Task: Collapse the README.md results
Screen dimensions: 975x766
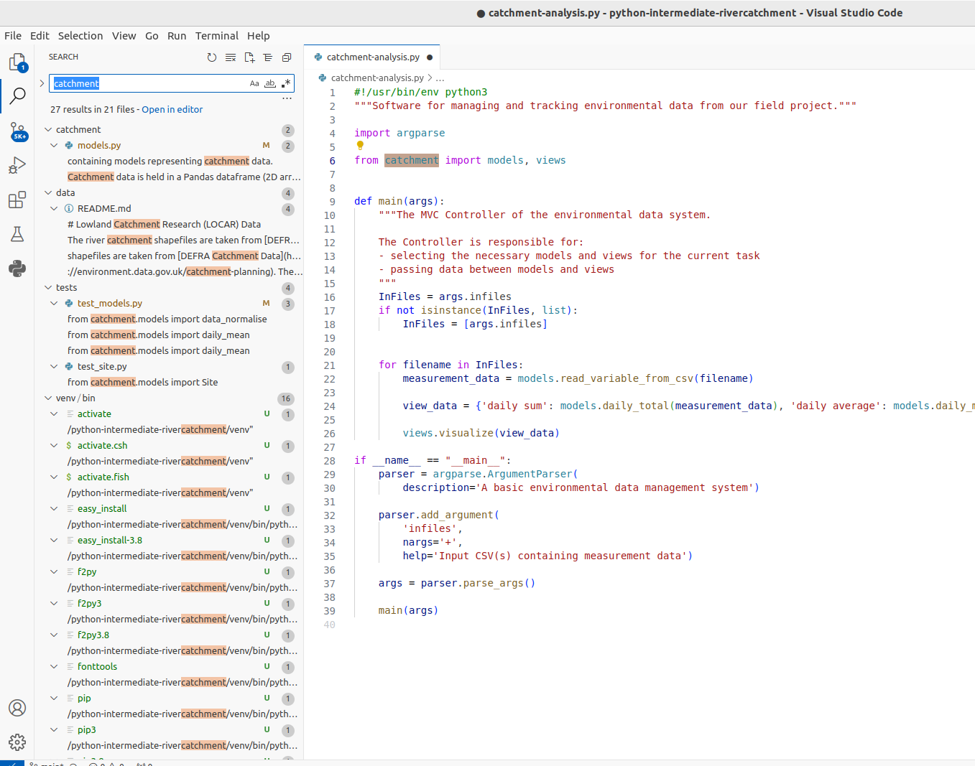Action: tap(54, 209)
